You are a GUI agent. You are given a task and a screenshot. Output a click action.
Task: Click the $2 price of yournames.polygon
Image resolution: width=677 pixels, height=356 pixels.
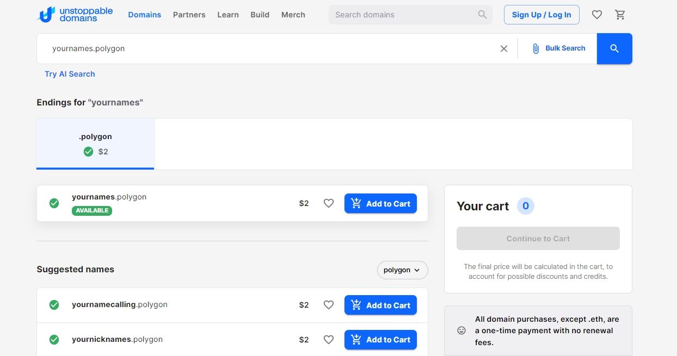pyautogui.click(x=304, y=203)
